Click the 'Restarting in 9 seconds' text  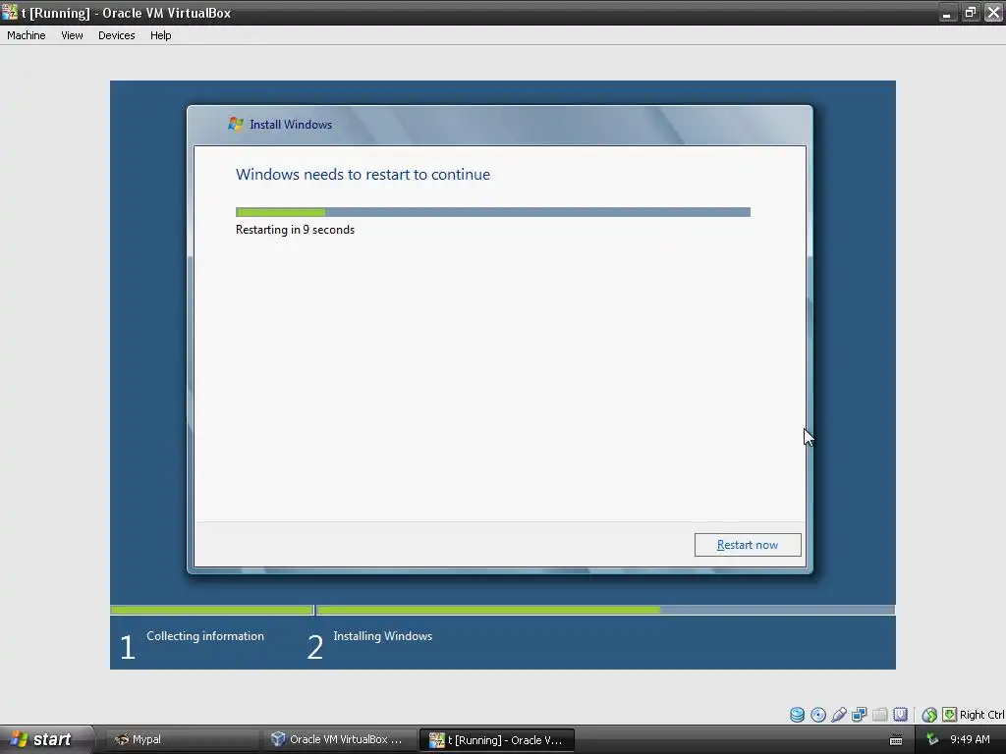coord(295,230)
